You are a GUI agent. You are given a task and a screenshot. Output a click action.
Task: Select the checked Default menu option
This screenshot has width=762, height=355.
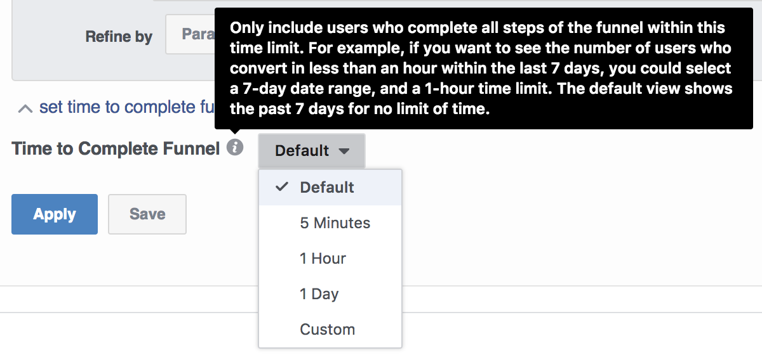click(x=330, y=188)
